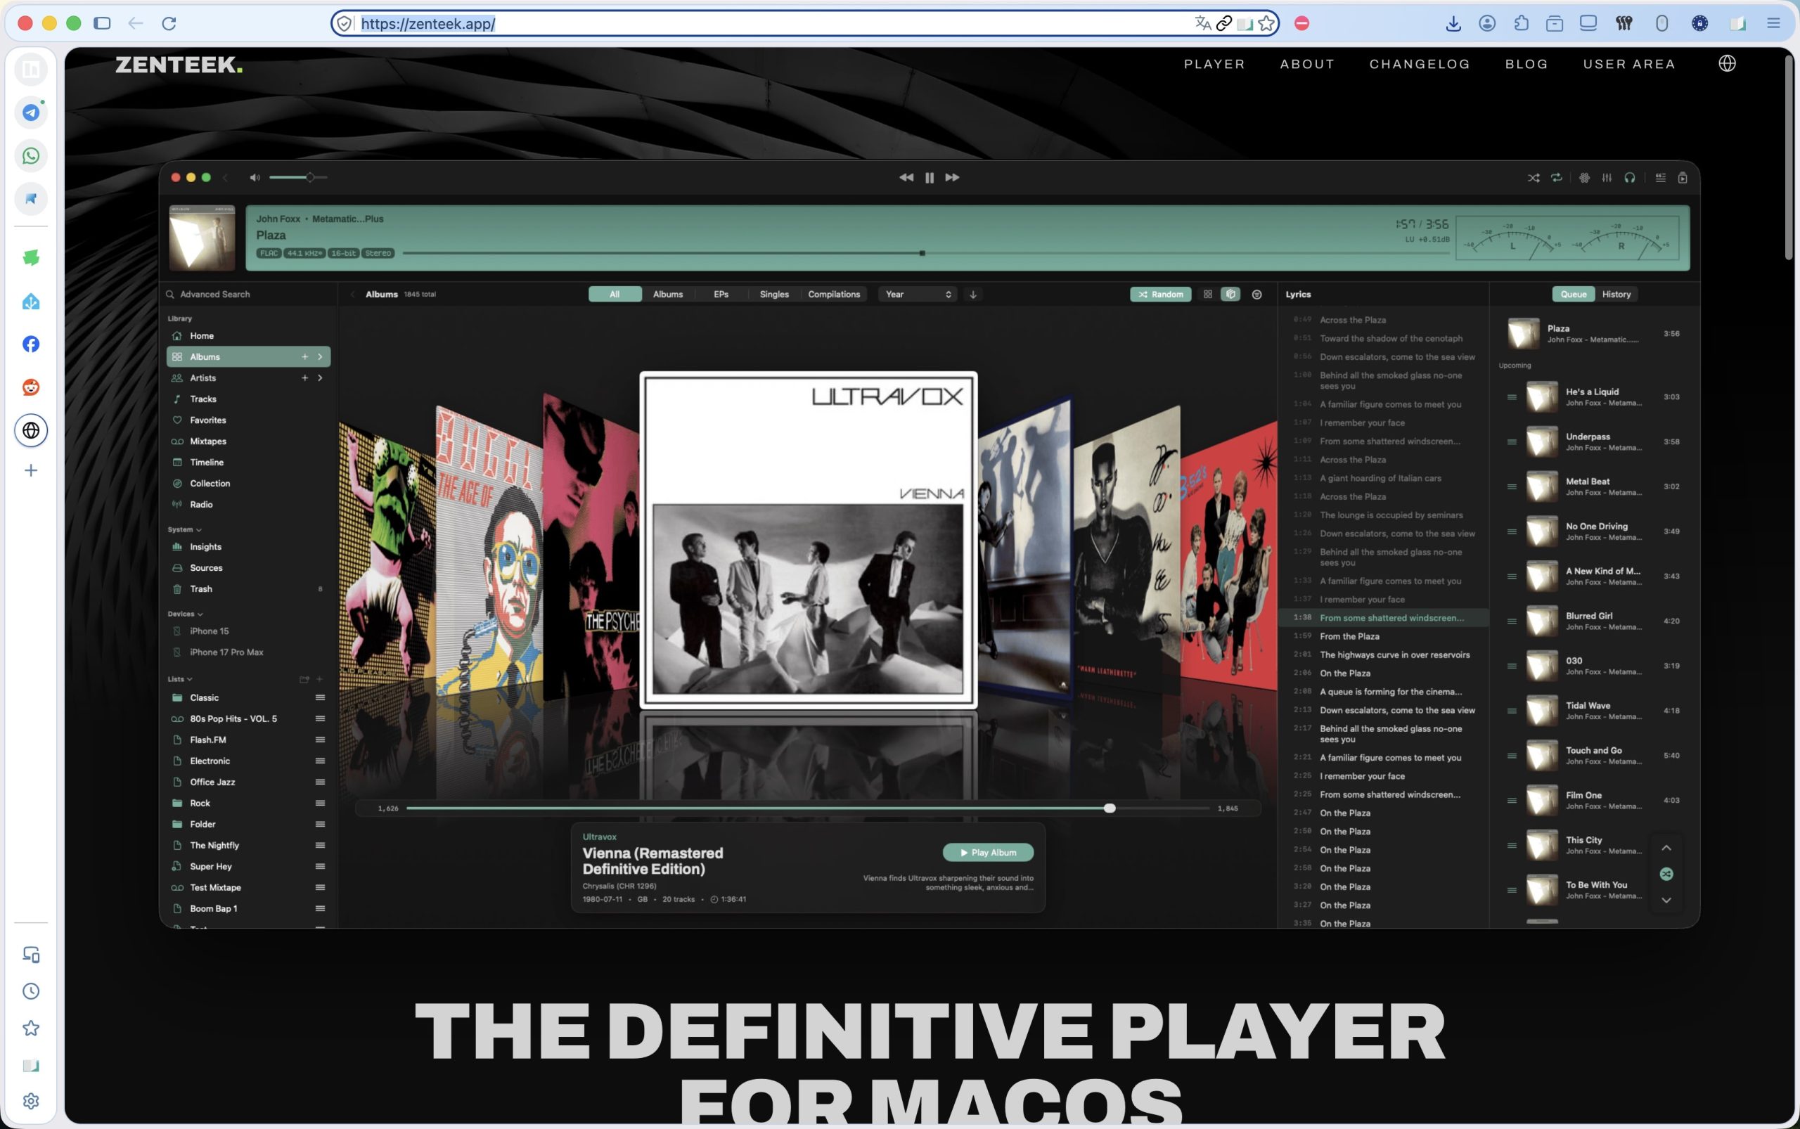This screenshot has width=1800, height=1129.
Task: Open the CHANGELOG page link
Action: click(x=1419, y=64)
